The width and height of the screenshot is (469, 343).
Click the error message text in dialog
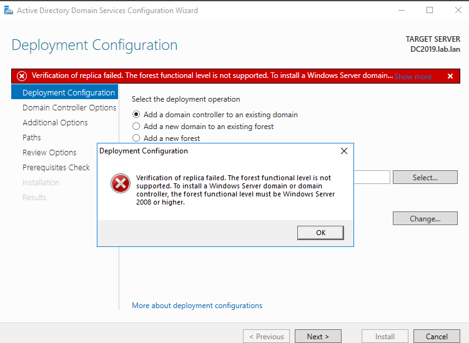point(235,190)
